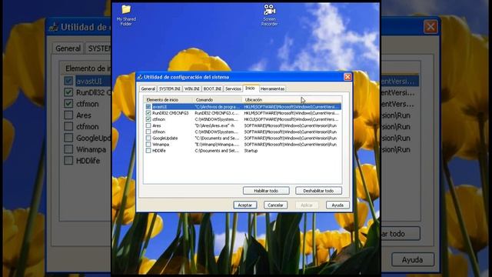Open the WIN.INI tab

click(x=191, y=89)
